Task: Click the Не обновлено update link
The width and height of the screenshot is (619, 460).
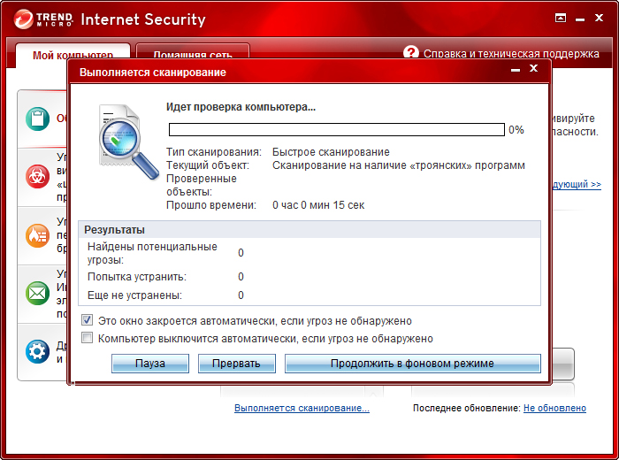Action: point(554,408)
